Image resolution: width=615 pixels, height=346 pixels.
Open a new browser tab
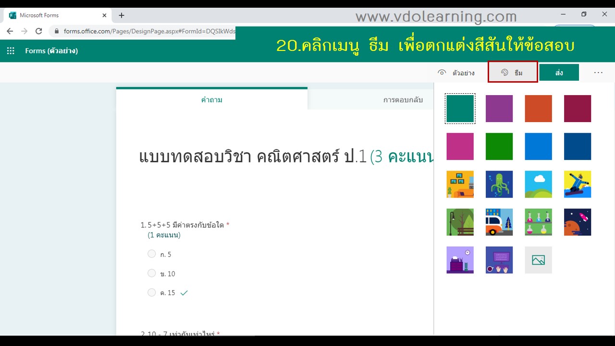tap(122, 15)
